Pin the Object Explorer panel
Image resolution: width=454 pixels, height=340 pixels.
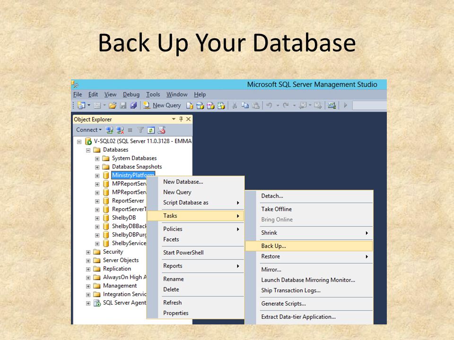coord(181,119)
